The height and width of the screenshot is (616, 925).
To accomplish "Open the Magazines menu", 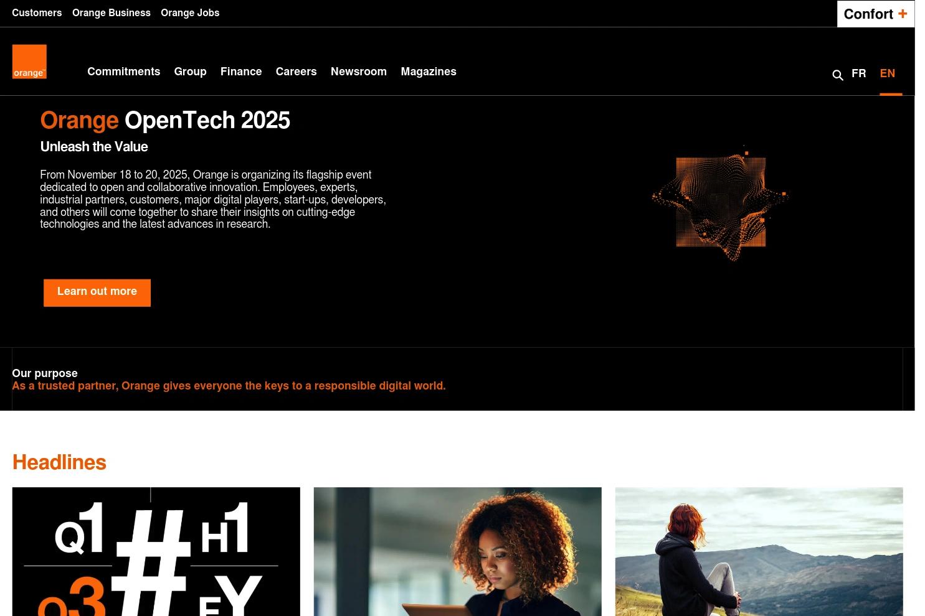I will tap(429, 72).
